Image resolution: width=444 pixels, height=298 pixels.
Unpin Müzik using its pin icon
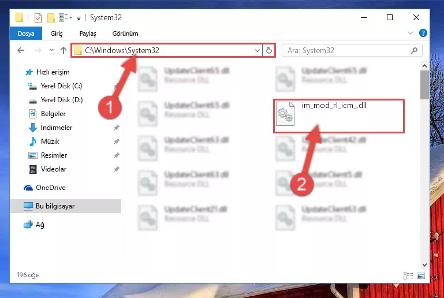[116, 141]
